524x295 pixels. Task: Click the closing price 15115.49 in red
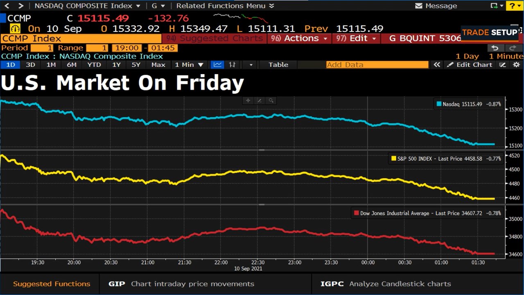pyautogui.click(x=103, y=18)
